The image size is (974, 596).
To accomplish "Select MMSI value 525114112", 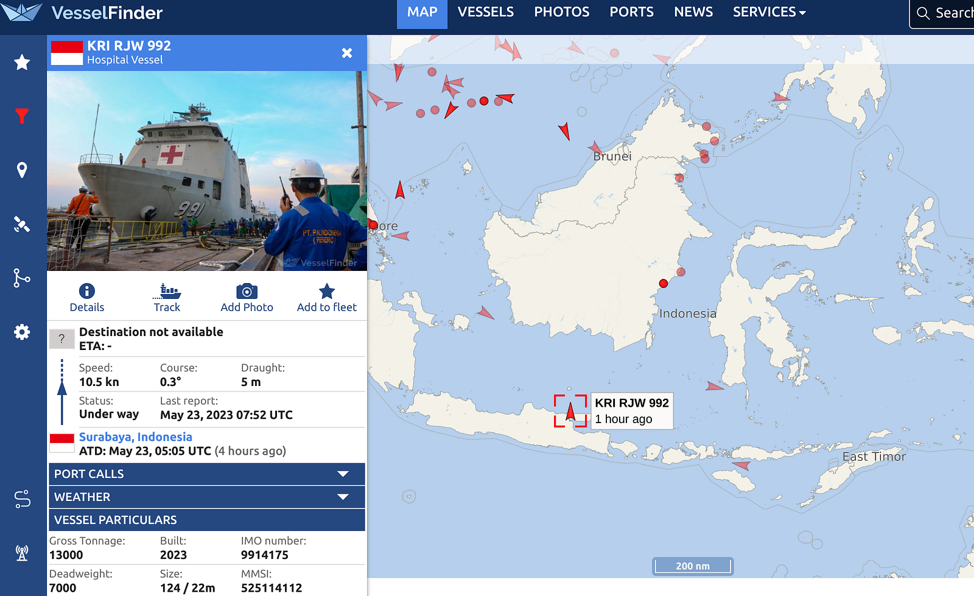I will click(x=272, y=587).
